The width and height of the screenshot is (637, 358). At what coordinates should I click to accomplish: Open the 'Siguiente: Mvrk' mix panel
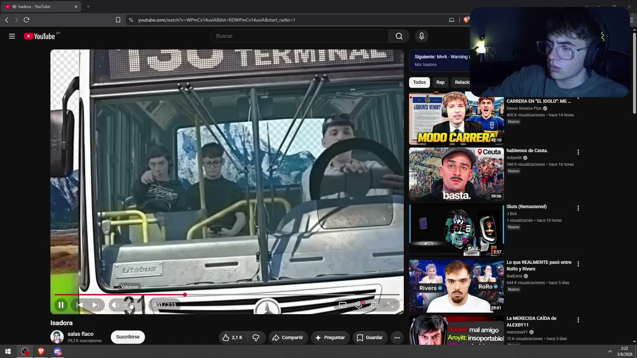click(440, 61)
